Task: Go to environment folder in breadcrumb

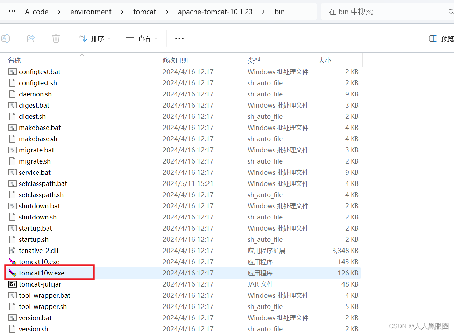Action: [91, 12]
